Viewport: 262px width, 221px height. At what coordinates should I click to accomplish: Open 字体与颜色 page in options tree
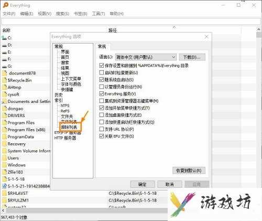coord(71,84)
